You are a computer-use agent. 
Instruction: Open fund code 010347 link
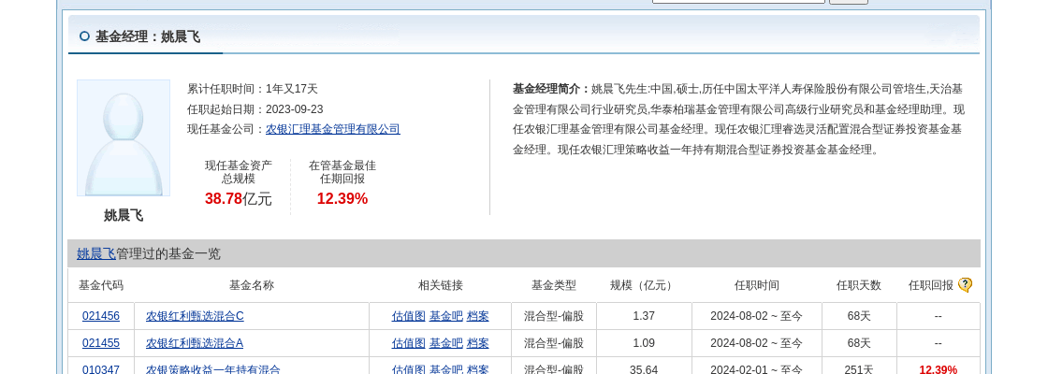[101, 369]
